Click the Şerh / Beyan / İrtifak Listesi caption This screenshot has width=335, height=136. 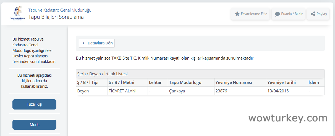point(102,74)
